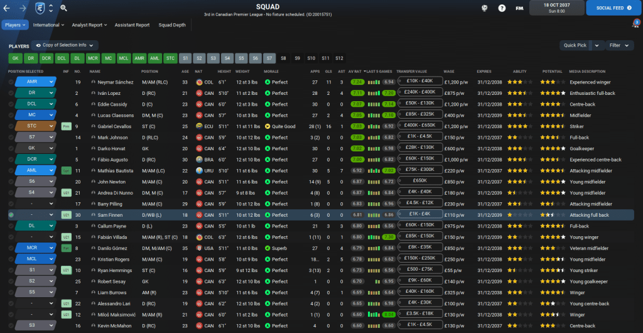The height and width of the screenshot is (333, 643).
Task: Click the FM logo menu icon
Action: pos(519,8)
